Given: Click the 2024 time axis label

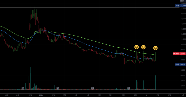Looking at the screenshot, I should point(41,95).
